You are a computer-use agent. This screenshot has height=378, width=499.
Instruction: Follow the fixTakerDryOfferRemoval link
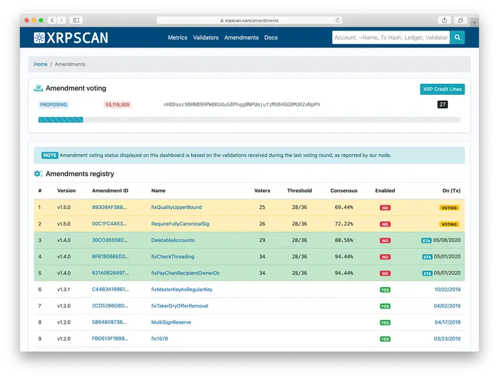click(x=179, y=306)
